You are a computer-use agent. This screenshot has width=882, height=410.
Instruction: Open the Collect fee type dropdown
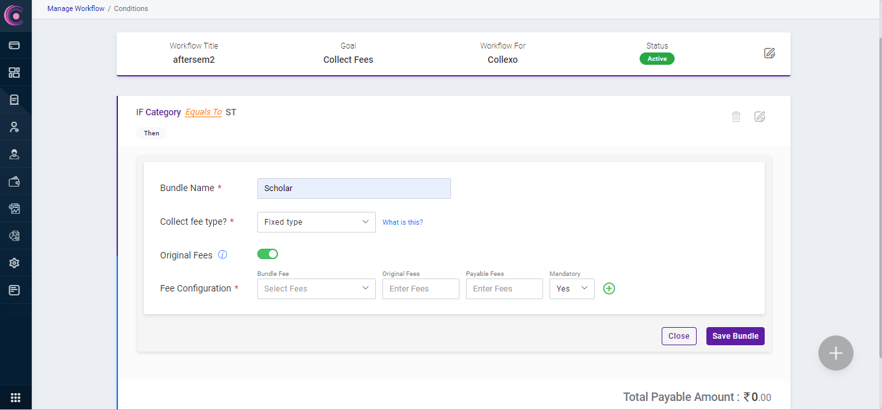point(316,222)
